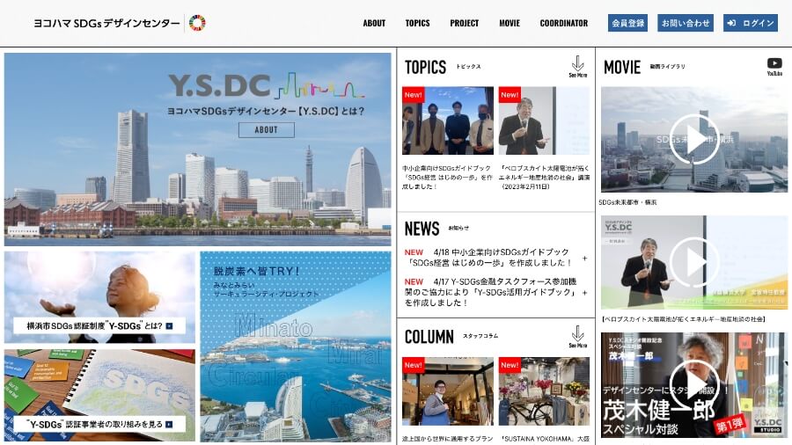
Task: Click the MOVIE section heading
Action: tap(622, 67)
